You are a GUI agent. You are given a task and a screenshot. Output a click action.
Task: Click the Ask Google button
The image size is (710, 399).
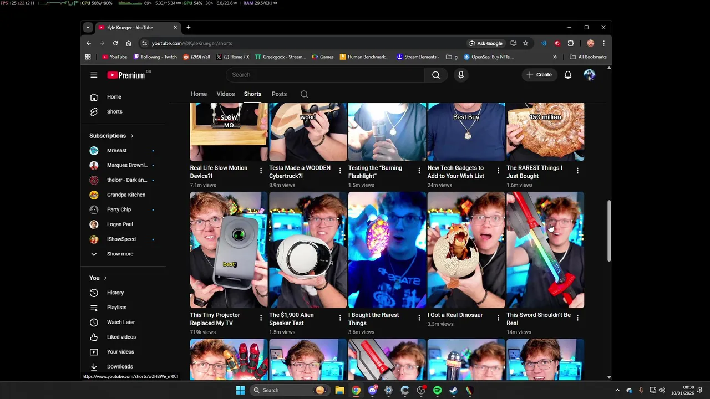point(486,43)
